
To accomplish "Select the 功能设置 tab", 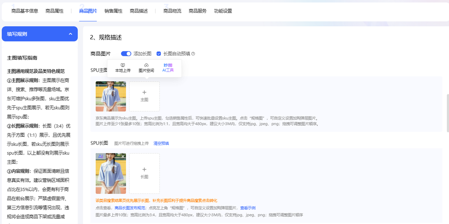I will coord(223,11).
